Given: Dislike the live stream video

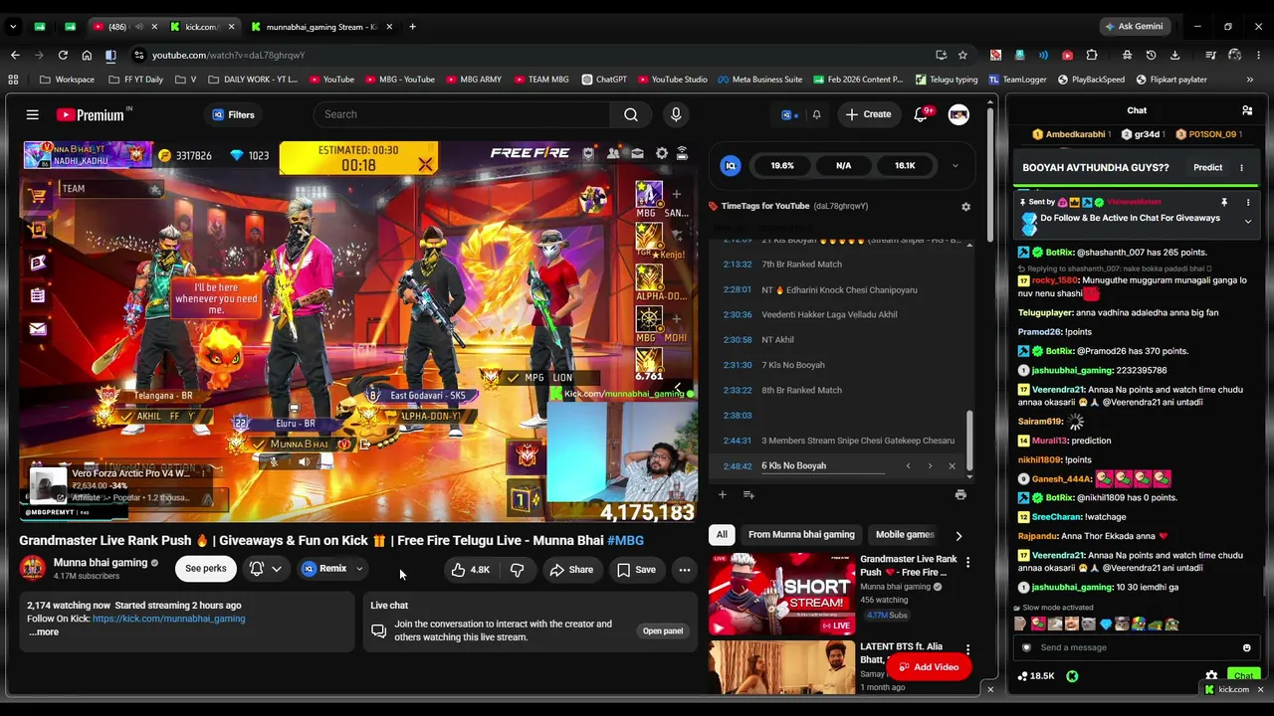Looking at the screenshot, I should pyautogui.click(x=517, y=570).
